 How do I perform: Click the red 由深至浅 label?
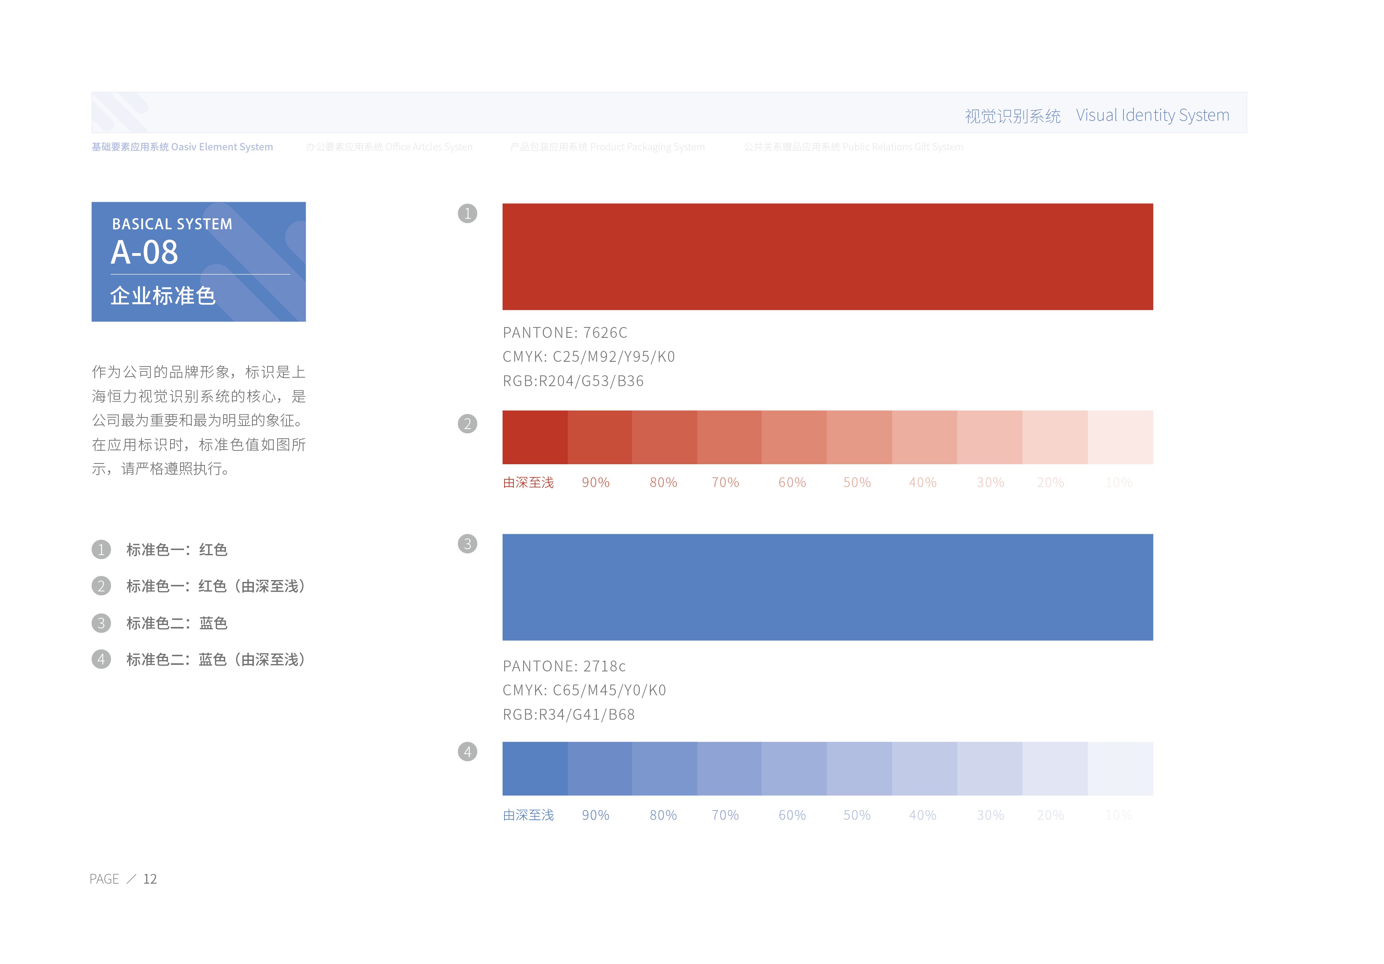(528, 483)
